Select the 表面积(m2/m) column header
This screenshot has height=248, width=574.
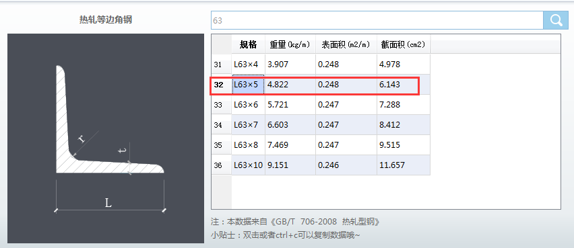(x=346, y=44)
